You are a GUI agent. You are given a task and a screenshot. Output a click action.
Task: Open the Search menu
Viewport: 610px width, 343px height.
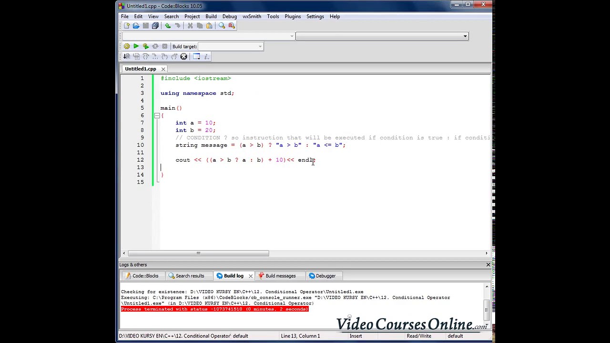171,16
